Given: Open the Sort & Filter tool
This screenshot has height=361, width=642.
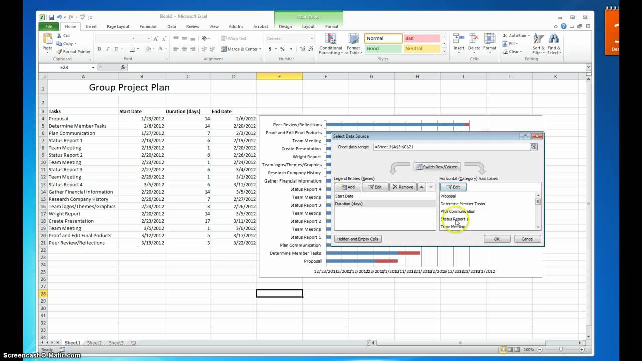Looking at the screenshot, I should pos(538,44).
